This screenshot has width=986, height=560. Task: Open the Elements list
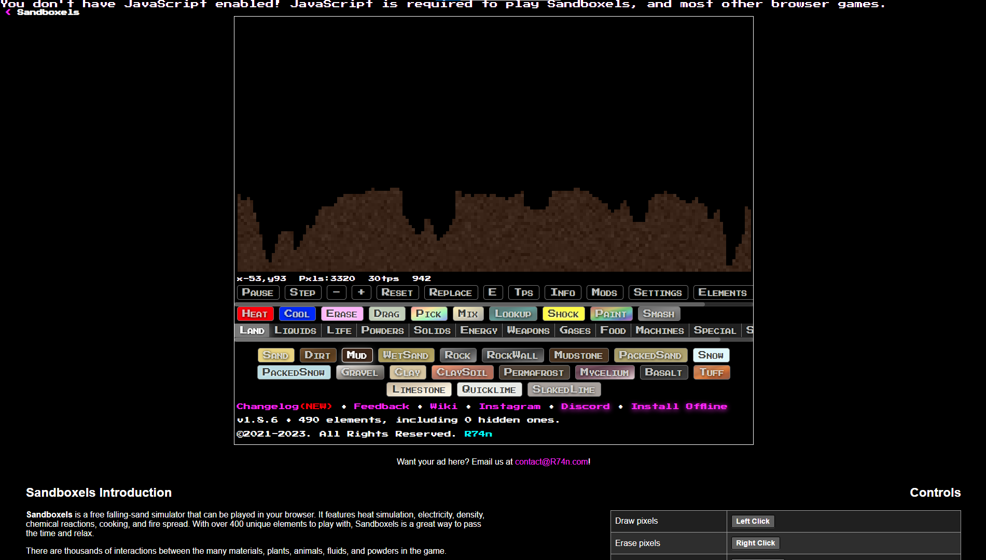(x=723, y=292)
